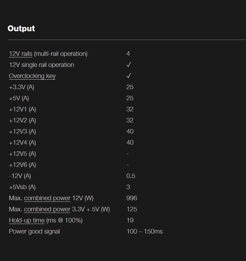Click the Hold-up time link
Viewport: 246px width, 261px height.
[x=27, y=220]
